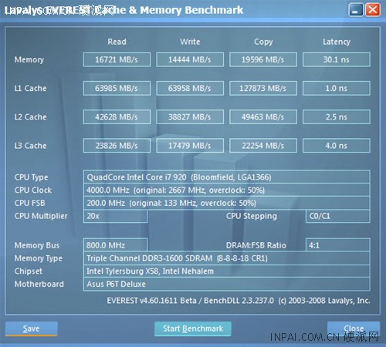Select the CPU Multiplier 20x field

(116, 216)
